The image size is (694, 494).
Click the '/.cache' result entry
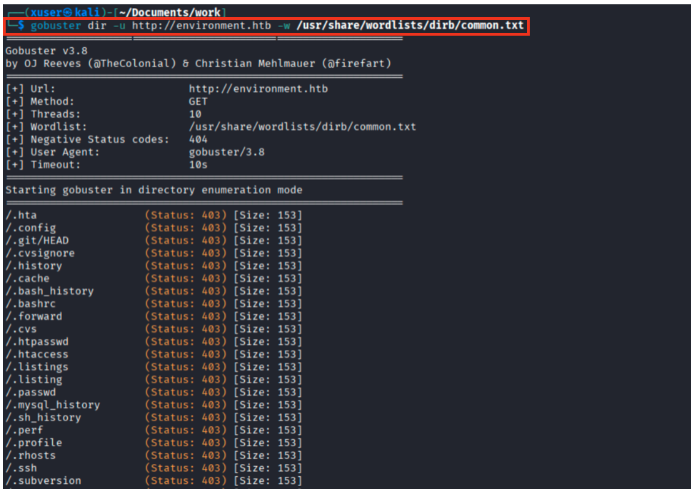coord(27,279)
